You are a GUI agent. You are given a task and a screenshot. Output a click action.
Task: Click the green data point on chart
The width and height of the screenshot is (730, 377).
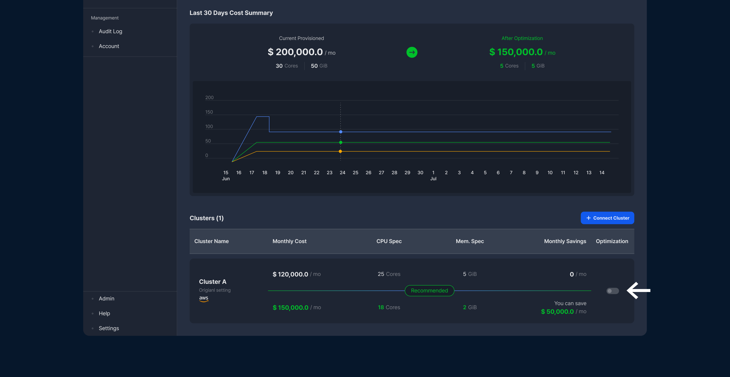(x=341, y=143)
